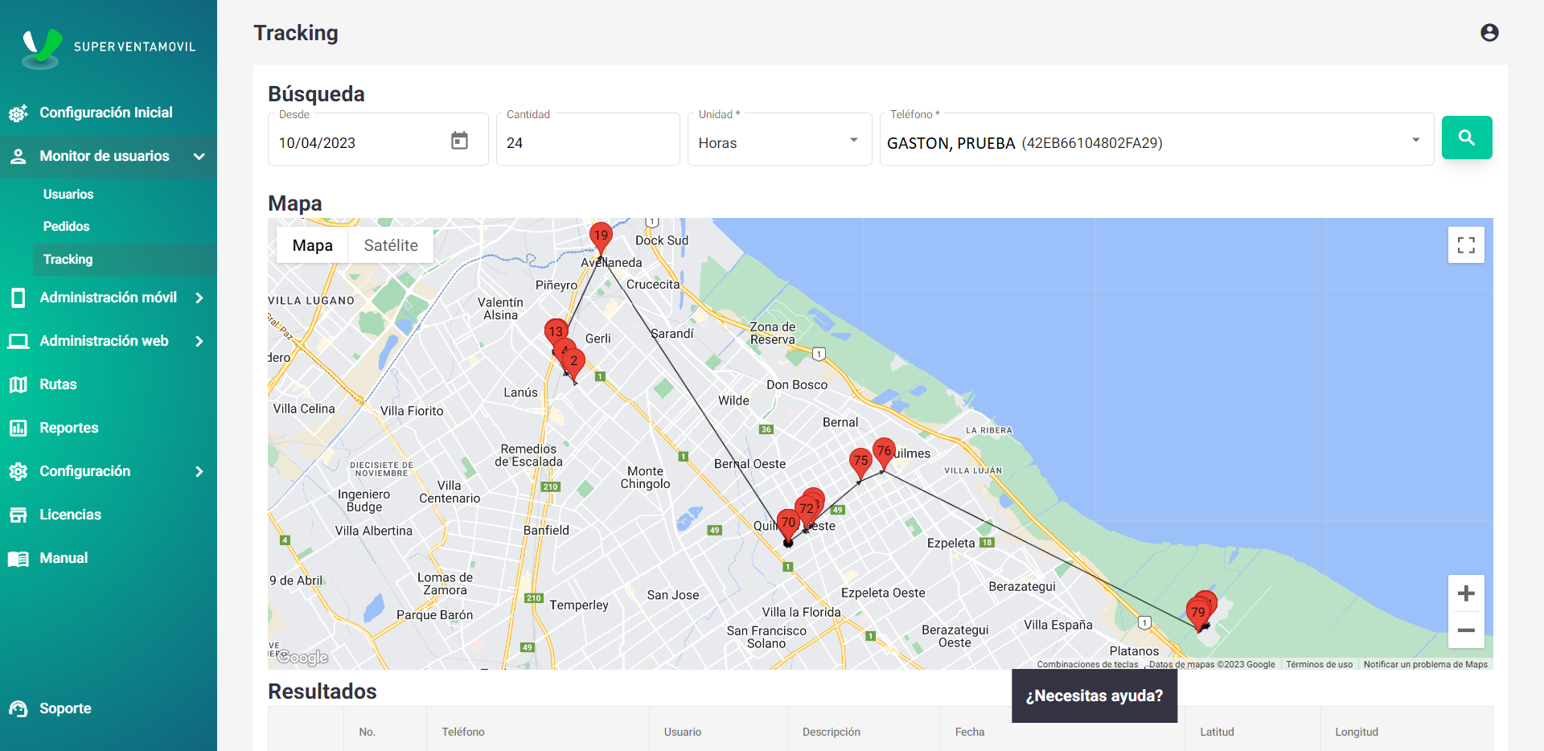The image size is (1544, 751).
Task: Open the Reportes menu label
Action: 69,428
